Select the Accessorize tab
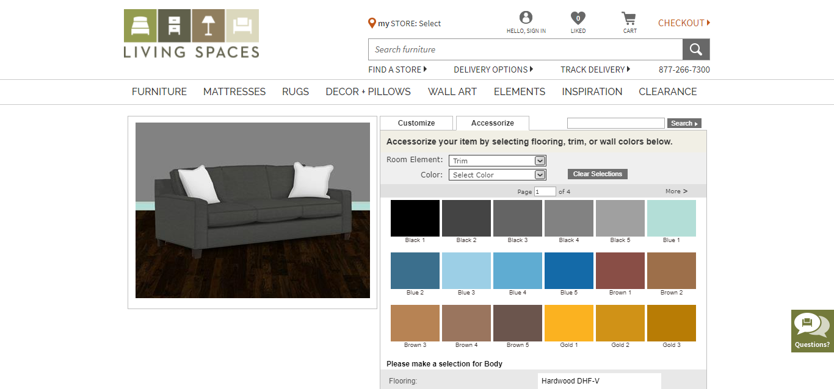 pyautogui.click(x=493, y=123)
